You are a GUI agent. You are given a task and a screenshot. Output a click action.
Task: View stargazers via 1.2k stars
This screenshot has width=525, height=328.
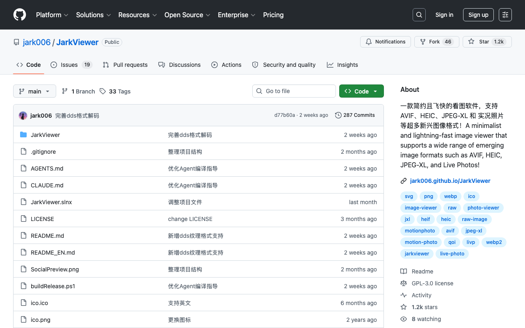pos(425,307)
